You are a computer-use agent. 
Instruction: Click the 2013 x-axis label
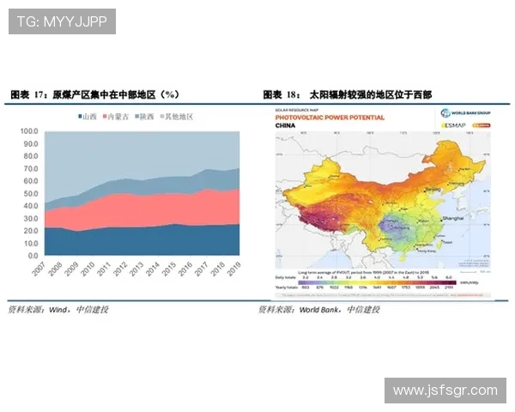pos(136,269)
